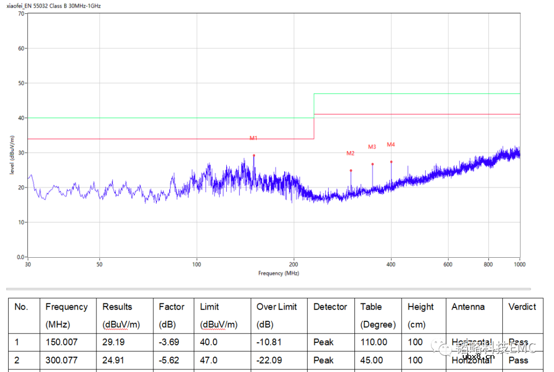Click the 110.00 table degree cell
This screenshot has width=554, height=372.
point(373,342)
